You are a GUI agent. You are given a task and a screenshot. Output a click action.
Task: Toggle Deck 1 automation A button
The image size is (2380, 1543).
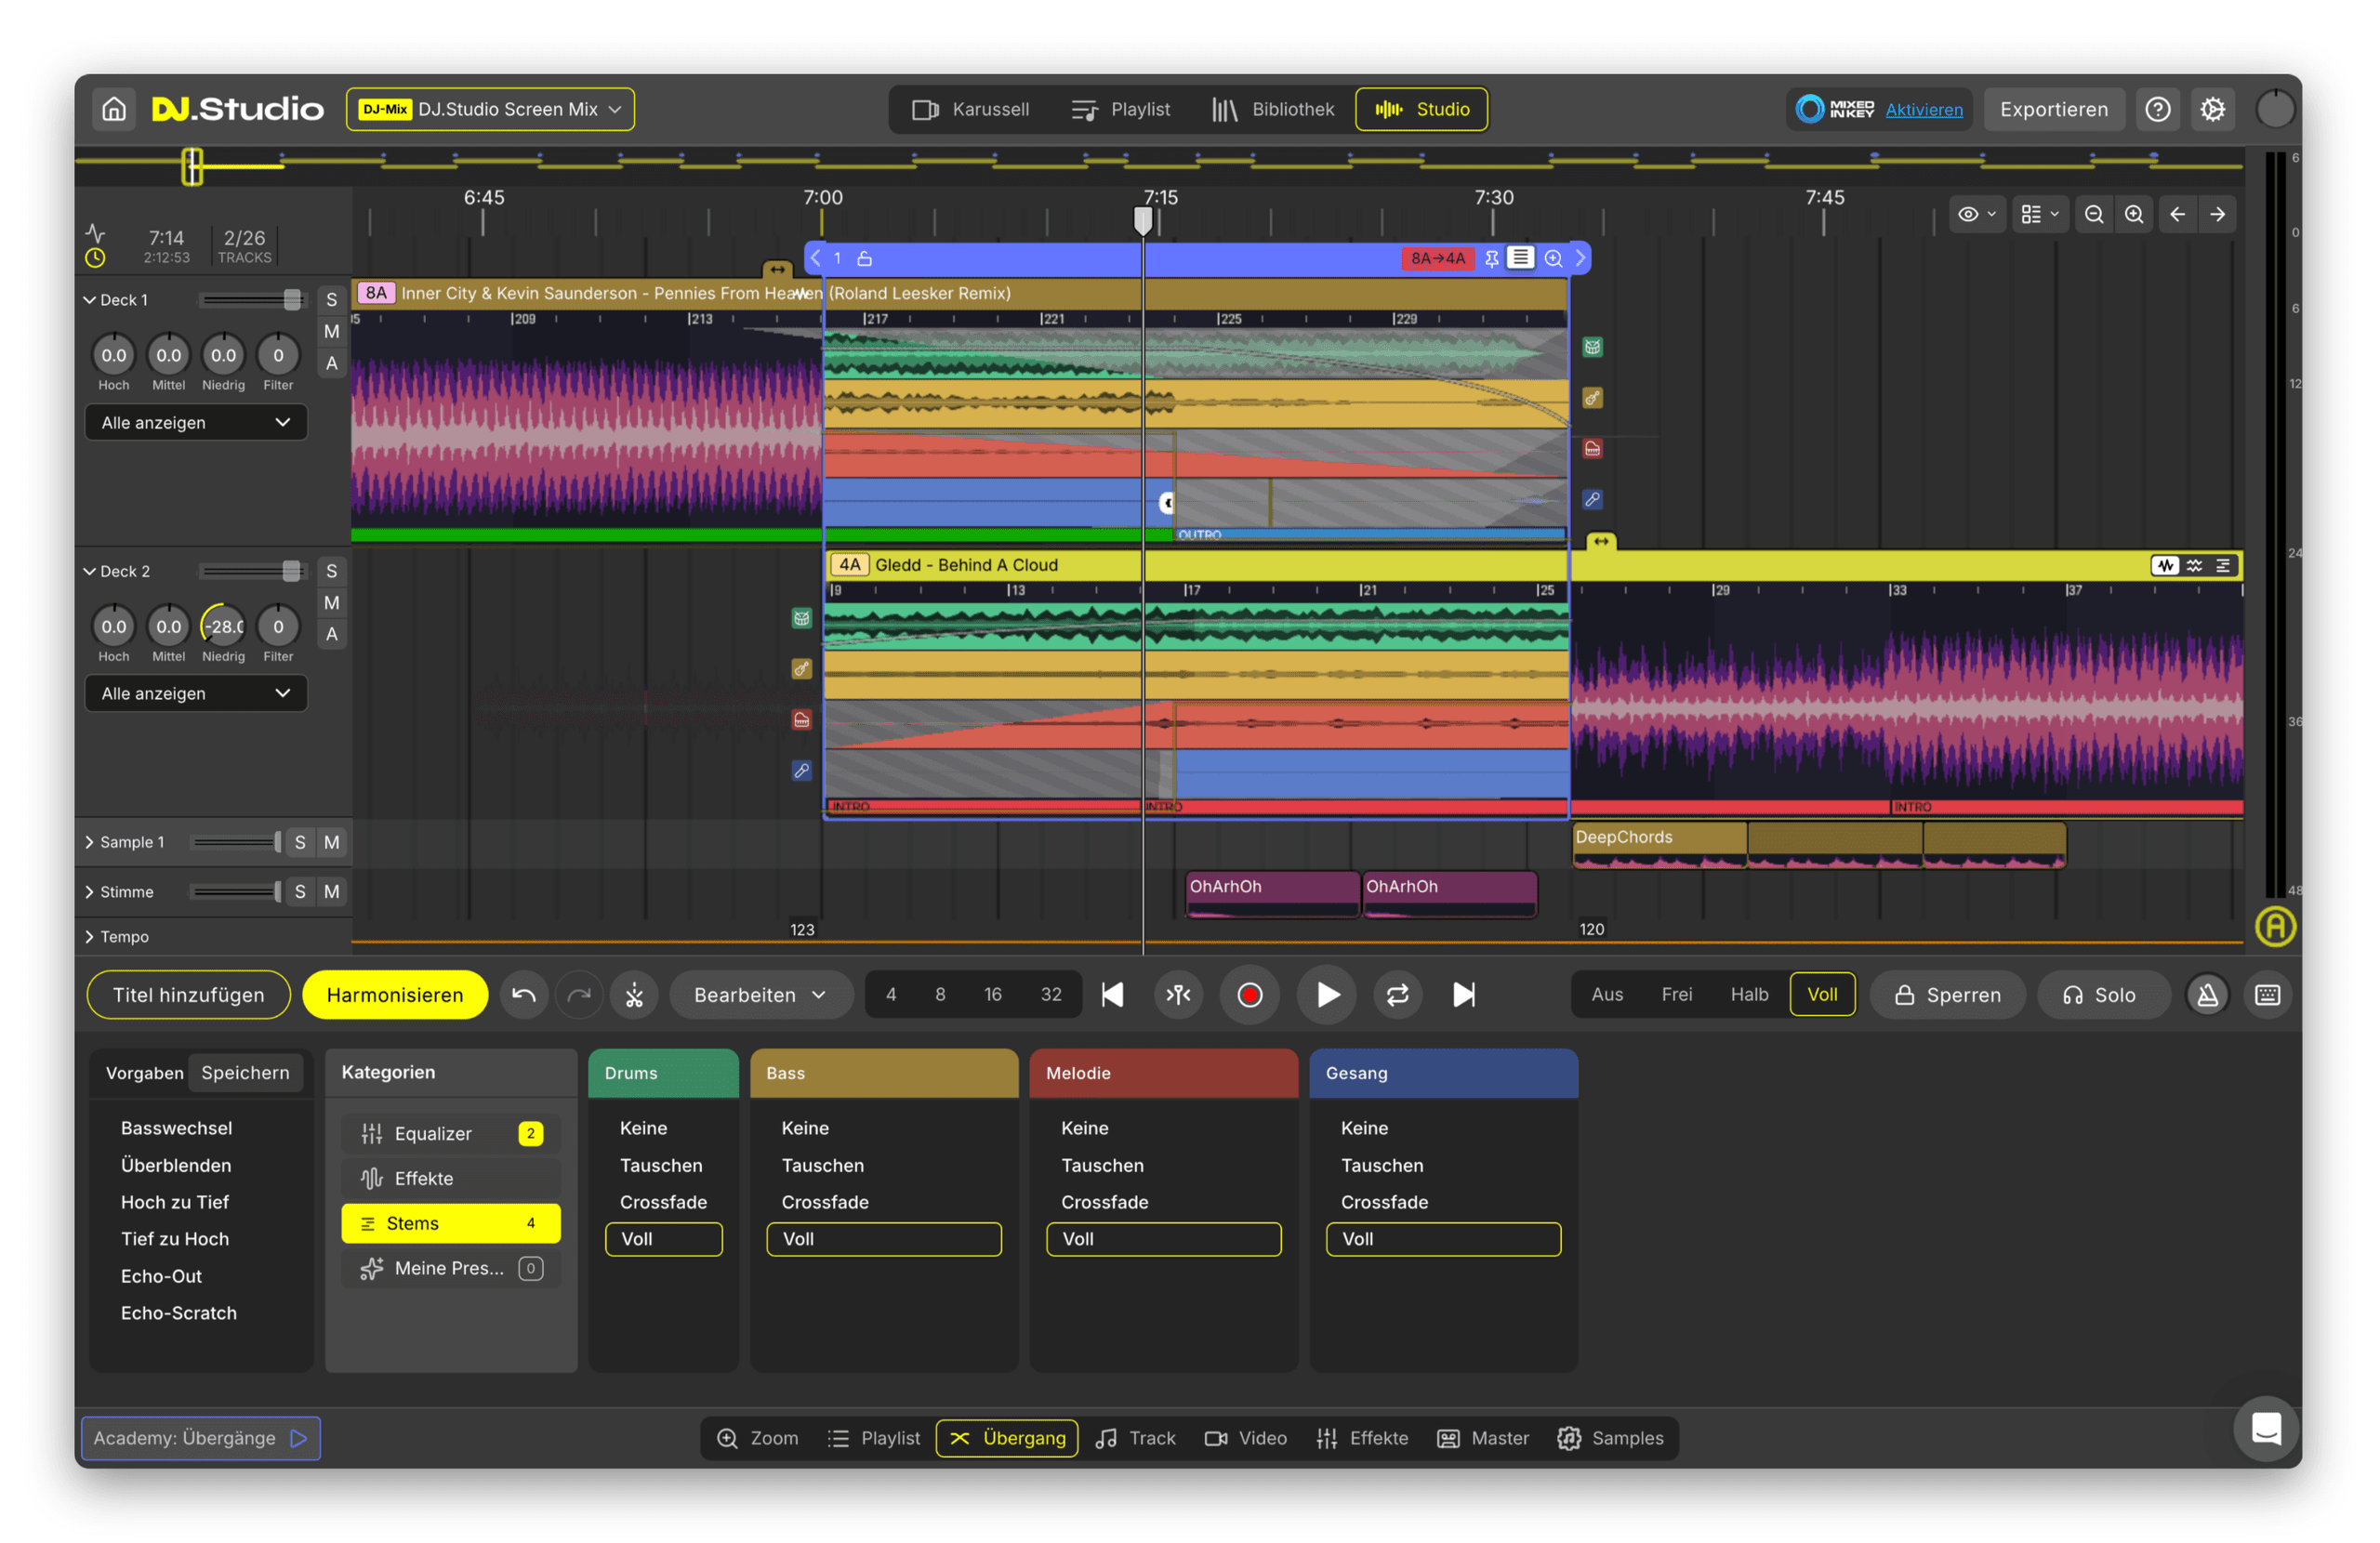tap(332, 363)
